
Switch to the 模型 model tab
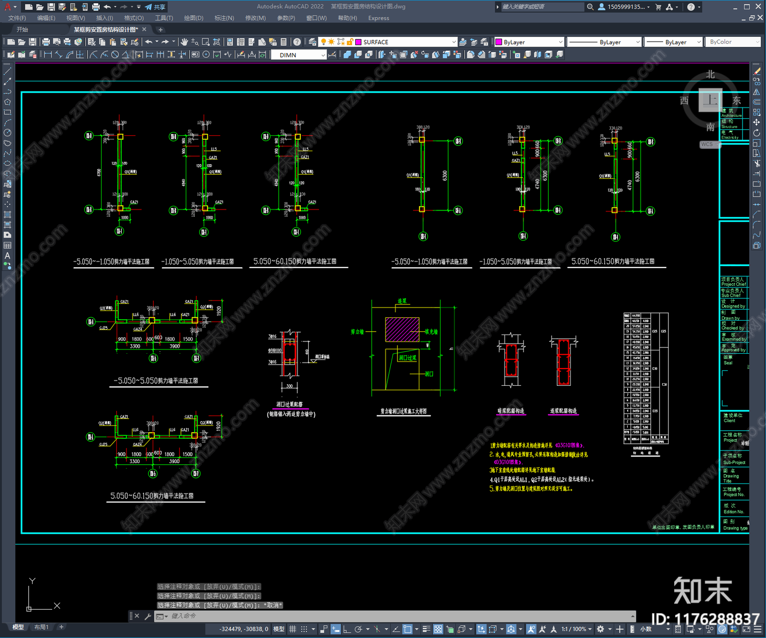click(x=18, y=627)
